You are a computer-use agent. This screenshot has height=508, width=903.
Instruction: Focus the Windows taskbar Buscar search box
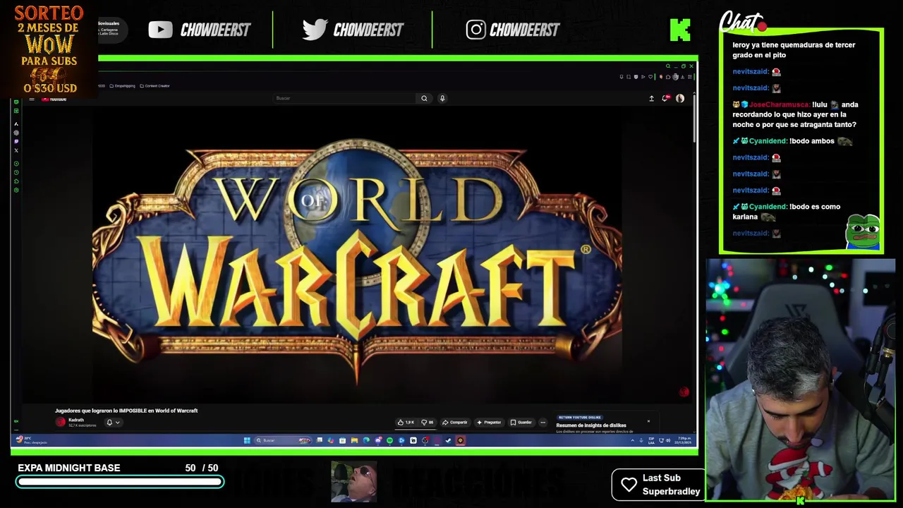[x=283, y=440]
